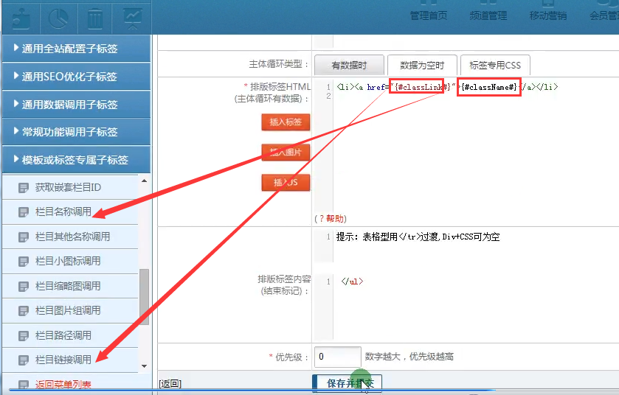This screenshot has height=395, width=619.
Task: Expand the 通用全站配置子标签 section
Action: tap(75, 49)
